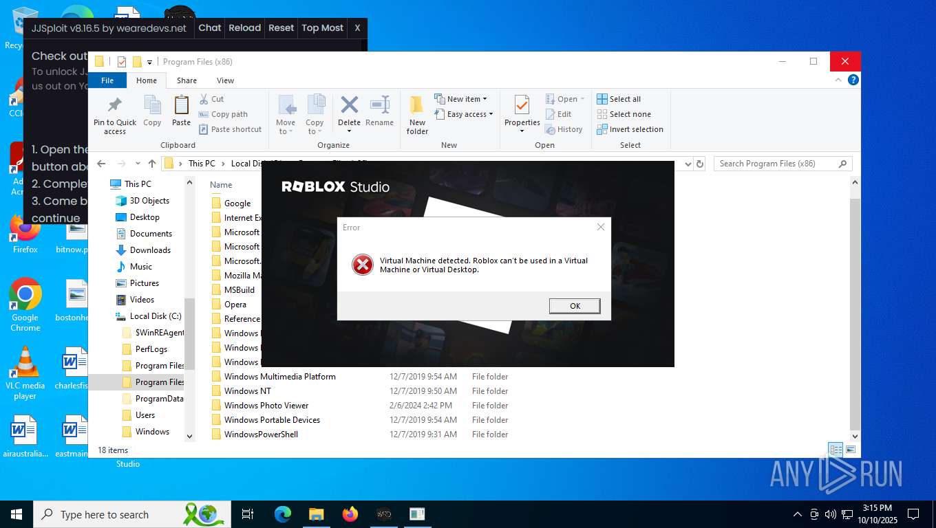
Task: Click Copy path in the ribbon
Action: 223,114
